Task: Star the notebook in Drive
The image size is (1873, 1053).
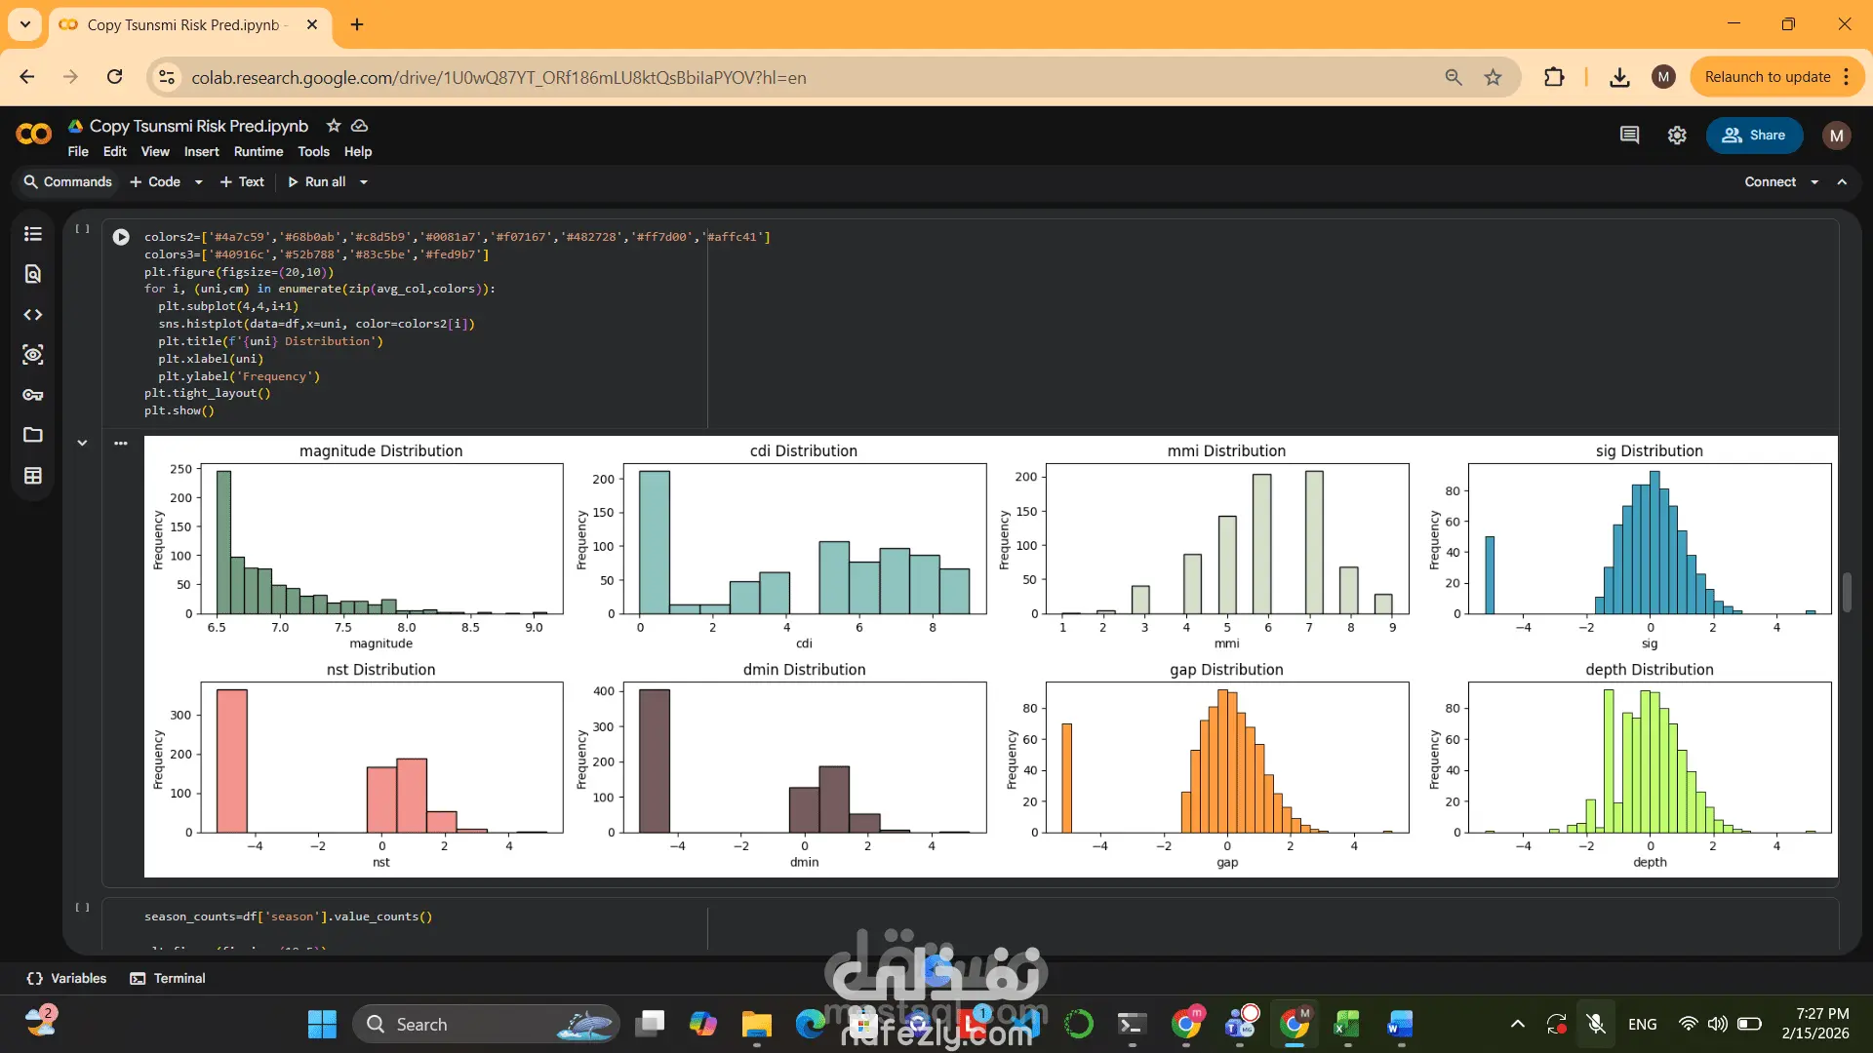Action: 334,126
